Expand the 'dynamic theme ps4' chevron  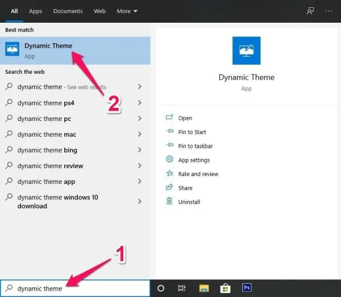(x=140, y=103)
